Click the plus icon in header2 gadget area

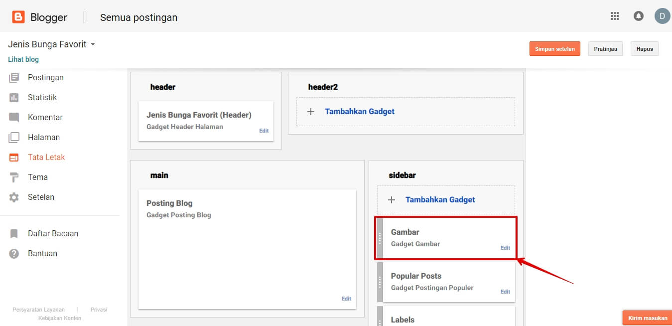coord(311,111)
